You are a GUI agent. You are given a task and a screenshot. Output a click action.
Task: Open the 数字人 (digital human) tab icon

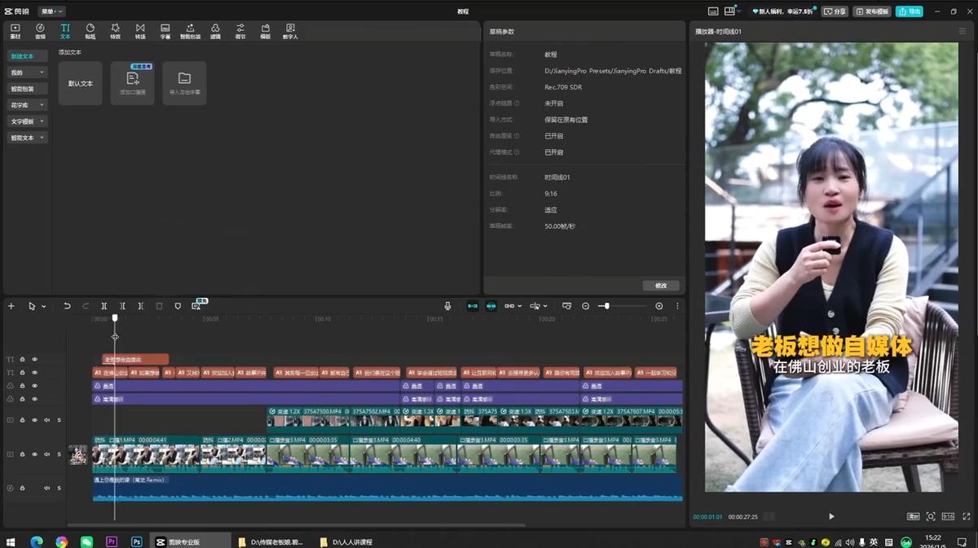tap(290, 31)
